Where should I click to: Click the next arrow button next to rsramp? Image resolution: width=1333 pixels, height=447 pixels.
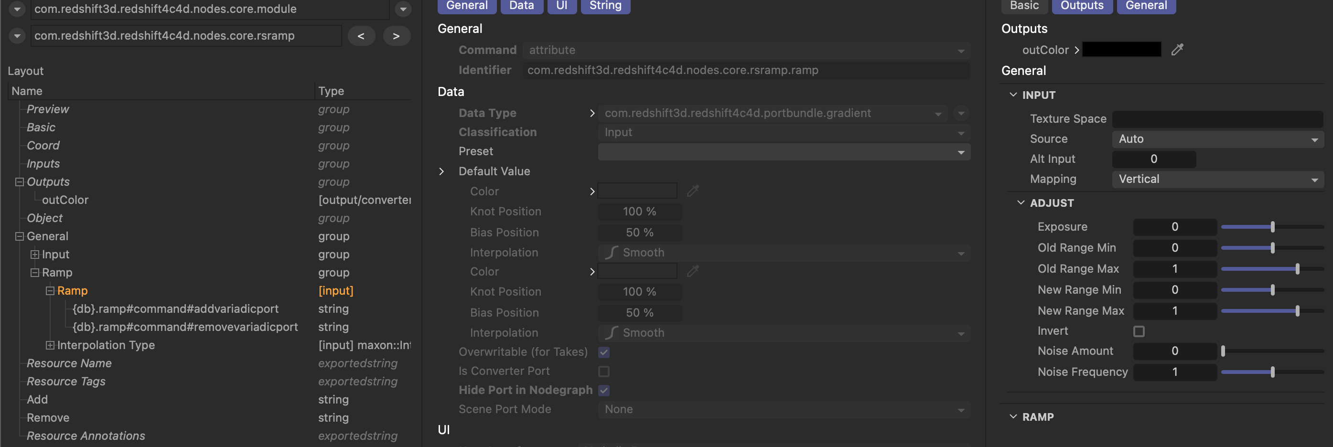[396, 36]
